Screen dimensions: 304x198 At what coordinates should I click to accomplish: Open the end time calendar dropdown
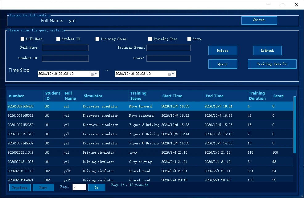pyautogui.click(x=171, y=74)
